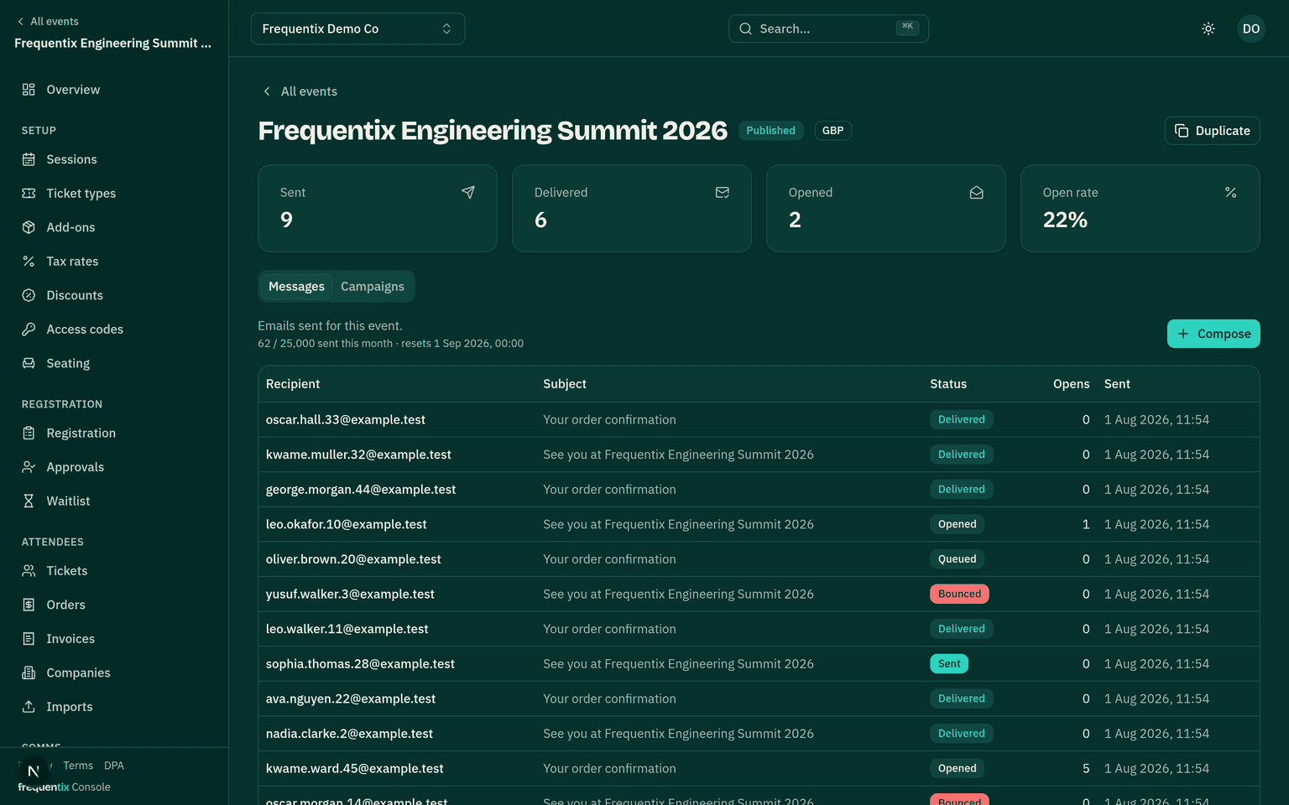The width and height of the screenshot is (1289, 805).
Task: Click the Ticket types ticket icon
Action: coord(29,193)
